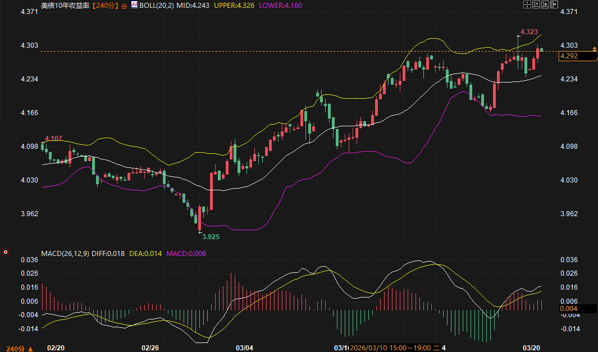
Task: Click the red sun icon left of MACD
Action: (x=6, y=253)
